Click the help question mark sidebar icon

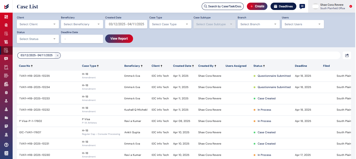(6, 145)
